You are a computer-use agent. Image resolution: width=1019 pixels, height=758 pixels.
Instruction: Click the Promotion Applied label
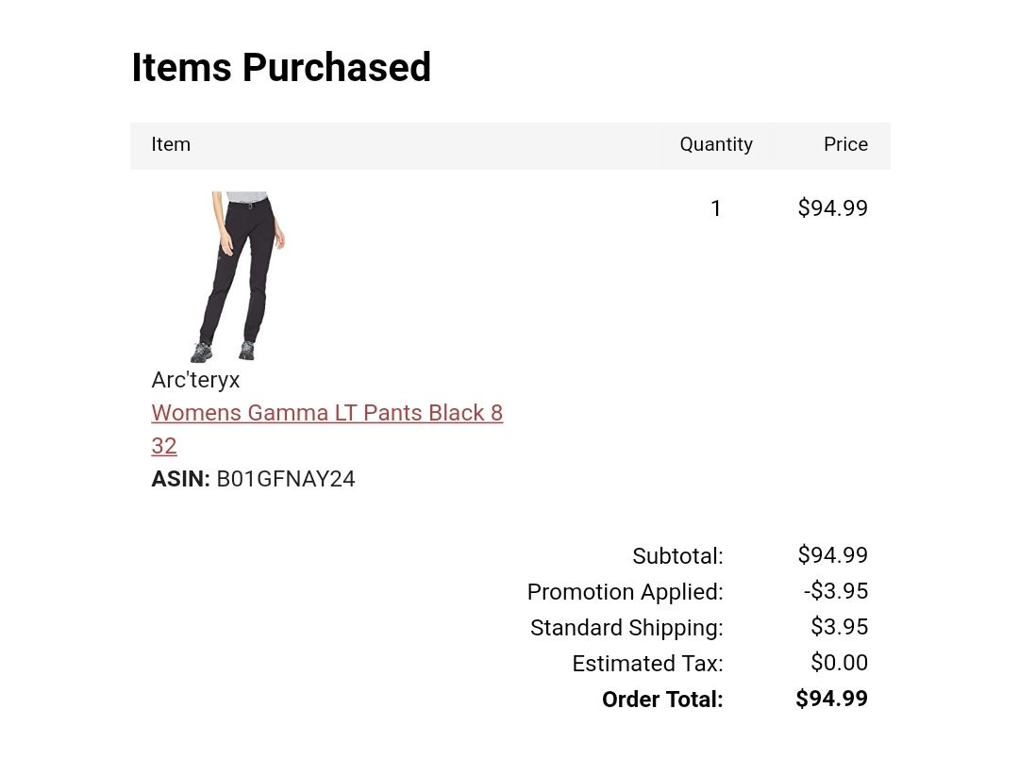625,592
